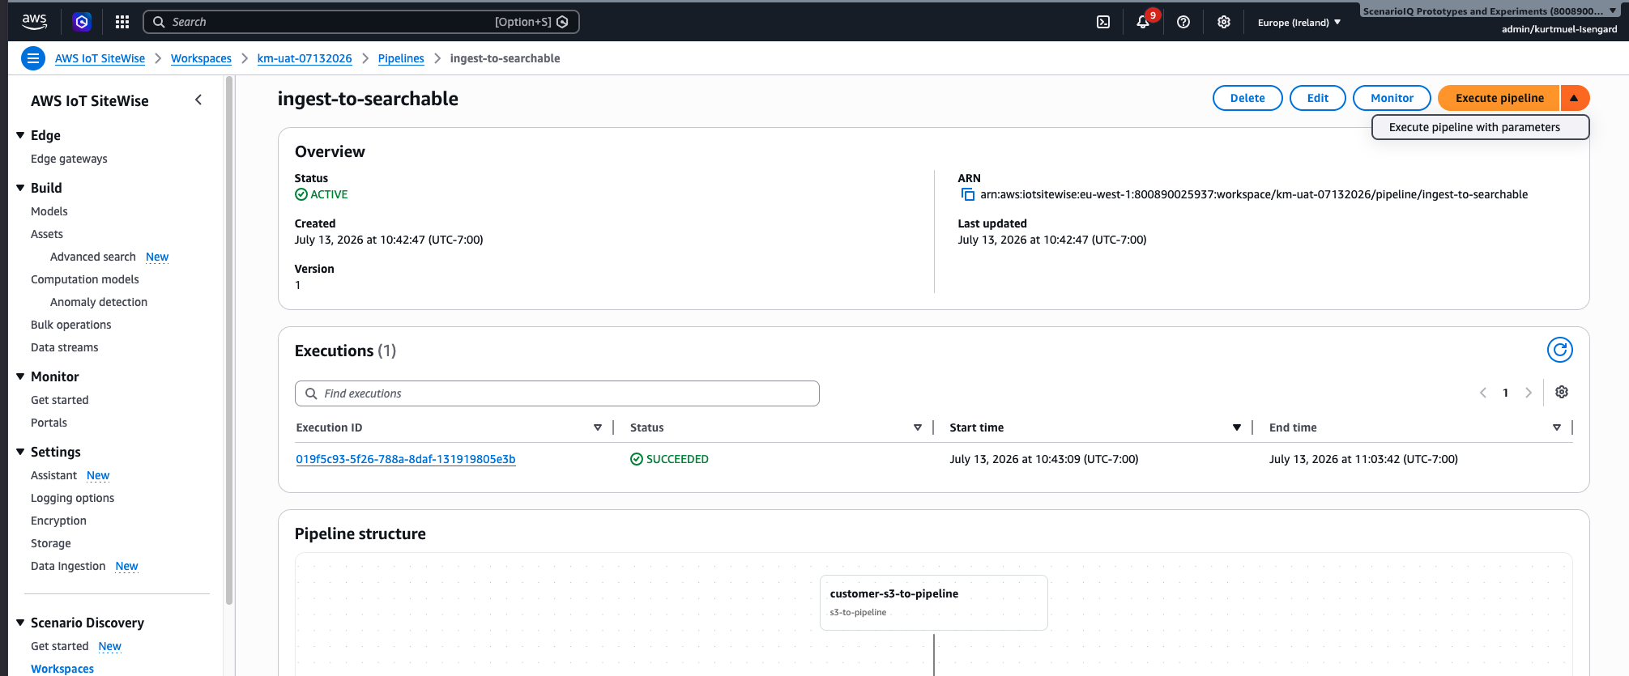
Task: Refresh the Executions list
Action: pyautogui.click(x=1559, y=350)
